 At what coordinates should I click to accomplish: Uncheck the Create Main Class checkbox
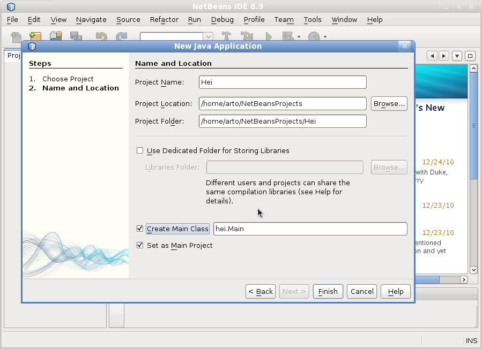(x=140, y=229)
